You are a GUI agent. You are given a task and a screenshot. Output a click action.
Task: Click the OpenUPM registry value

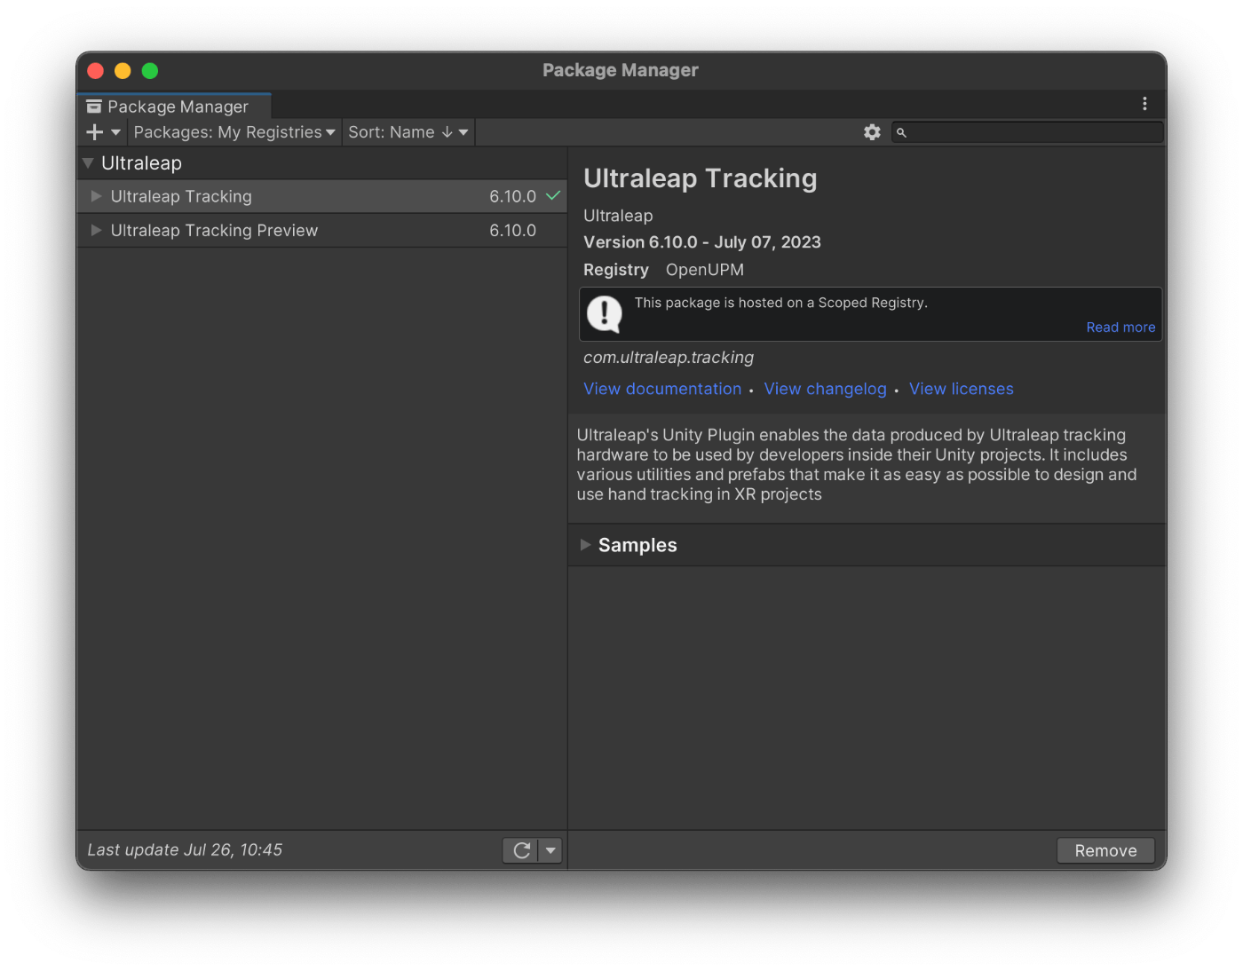705,270
